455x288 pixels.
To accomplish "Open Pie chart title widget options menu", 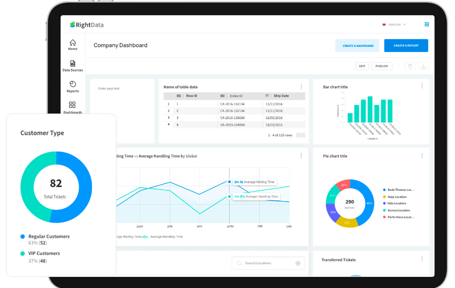I will [x=422, y=156].
